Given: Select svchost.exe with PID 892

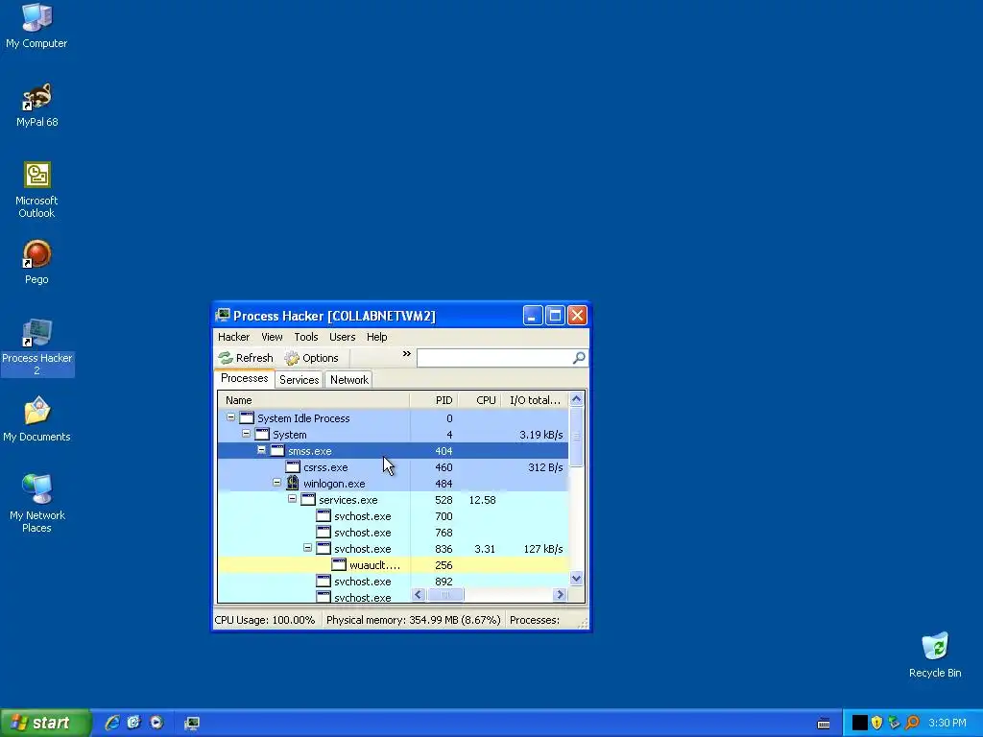Looking at the screenshot, I should (x=393, y=581).
